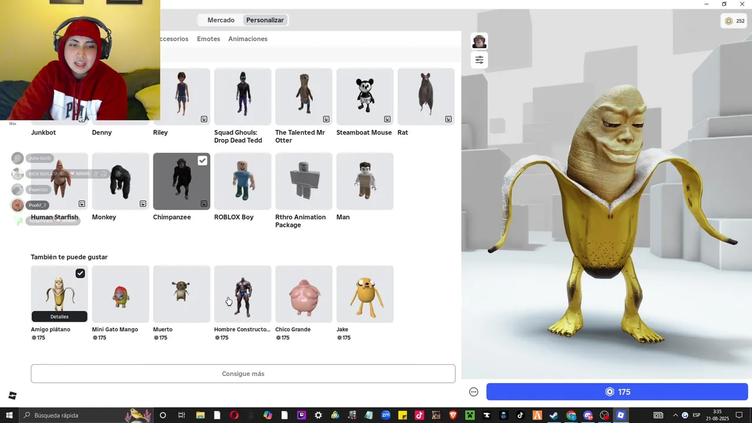752x423 pixels.
Task: Select the Rthro Animation Package thumbnail
Action: pos(304,181)
